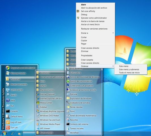Select Abrir la ubicación del archivo

[x=95, y=8]
